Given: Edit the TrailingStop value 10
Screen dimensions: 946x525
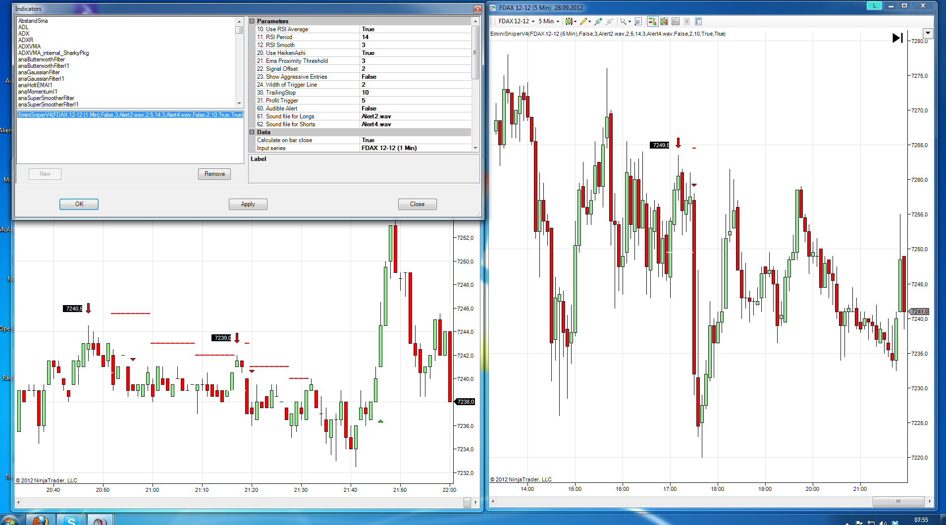Looking at the screenshot, I should 416,93.
